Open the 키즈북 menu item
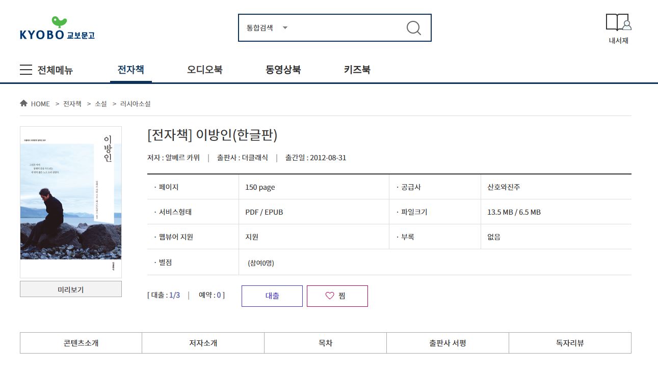 pyautogui.click(x=357, y=70)
